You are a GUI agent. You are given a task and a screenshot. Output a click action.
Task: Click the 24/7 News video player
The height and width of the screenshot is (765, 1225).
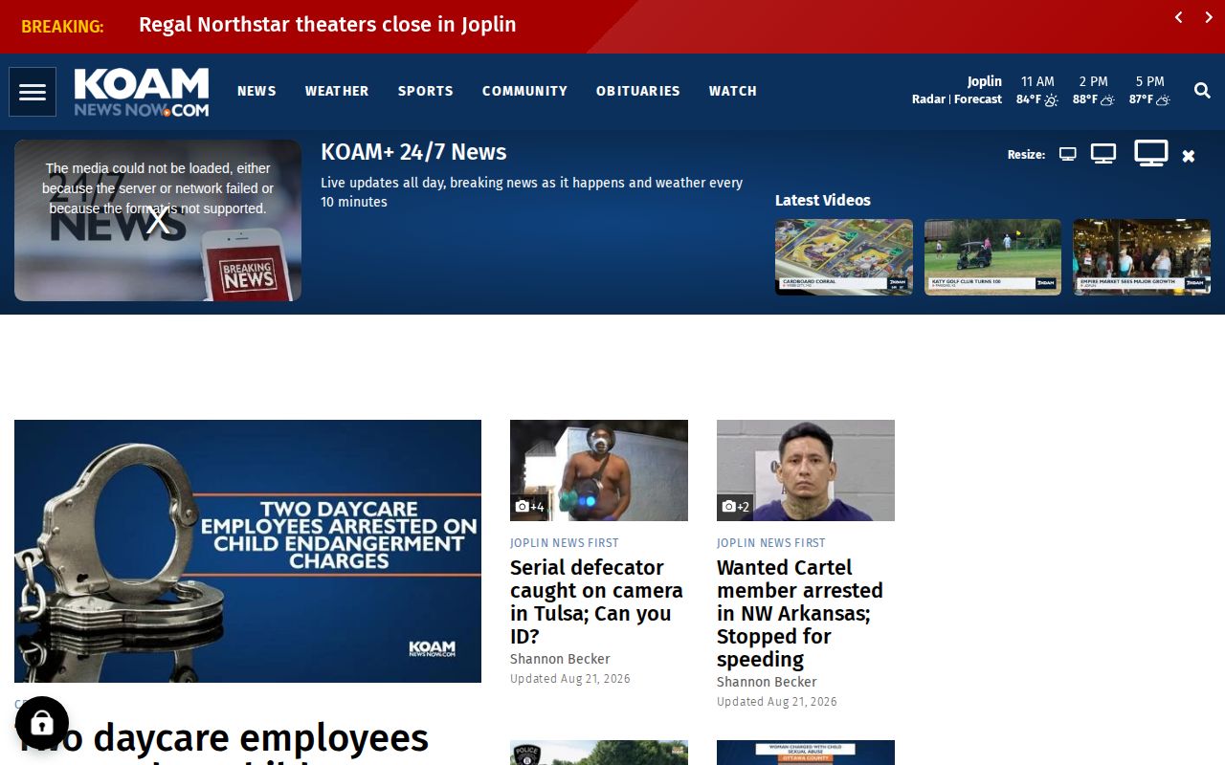(x=158, y=221)
